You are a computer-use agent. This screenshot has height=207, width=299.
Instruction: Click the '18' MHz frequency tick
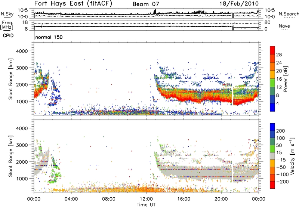(x=25, y=22)
